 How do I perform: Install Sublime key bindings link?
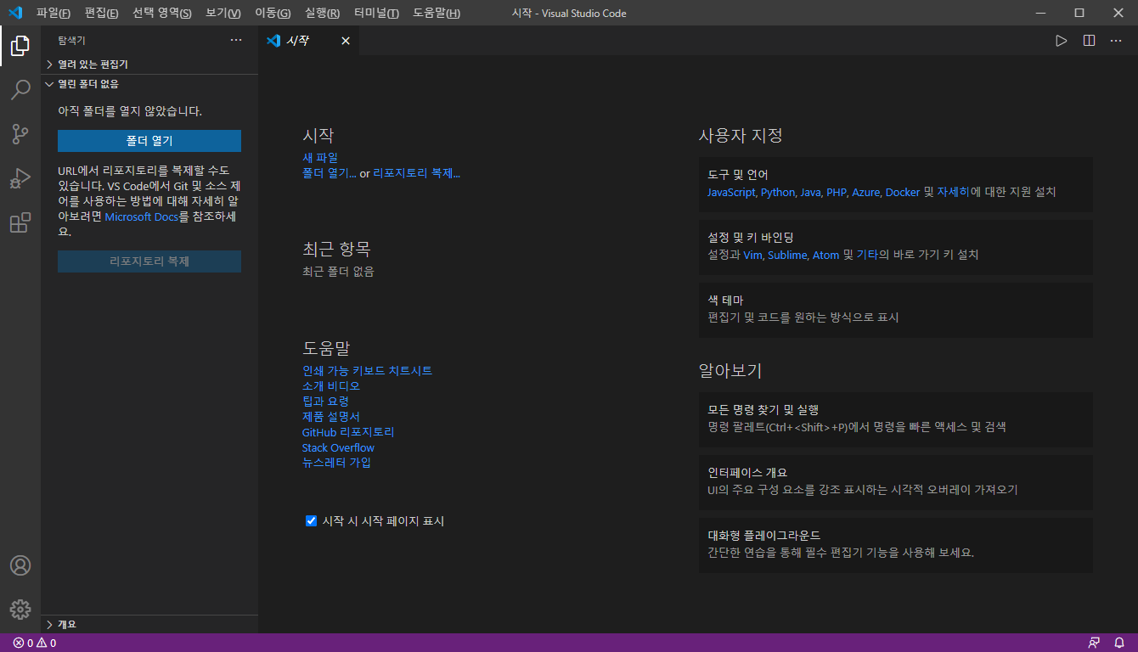coord(787,255)
